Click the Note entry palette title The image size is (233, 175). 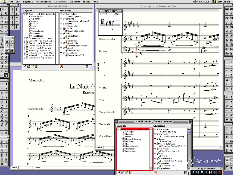tap(111, 11)
